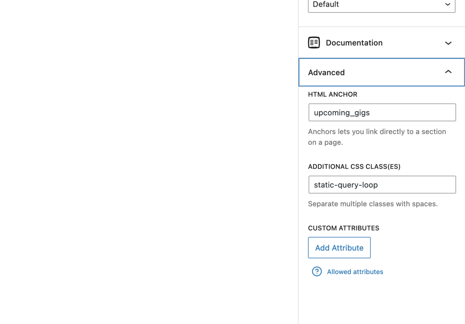Click the question mark help icon

pos(317,271)
